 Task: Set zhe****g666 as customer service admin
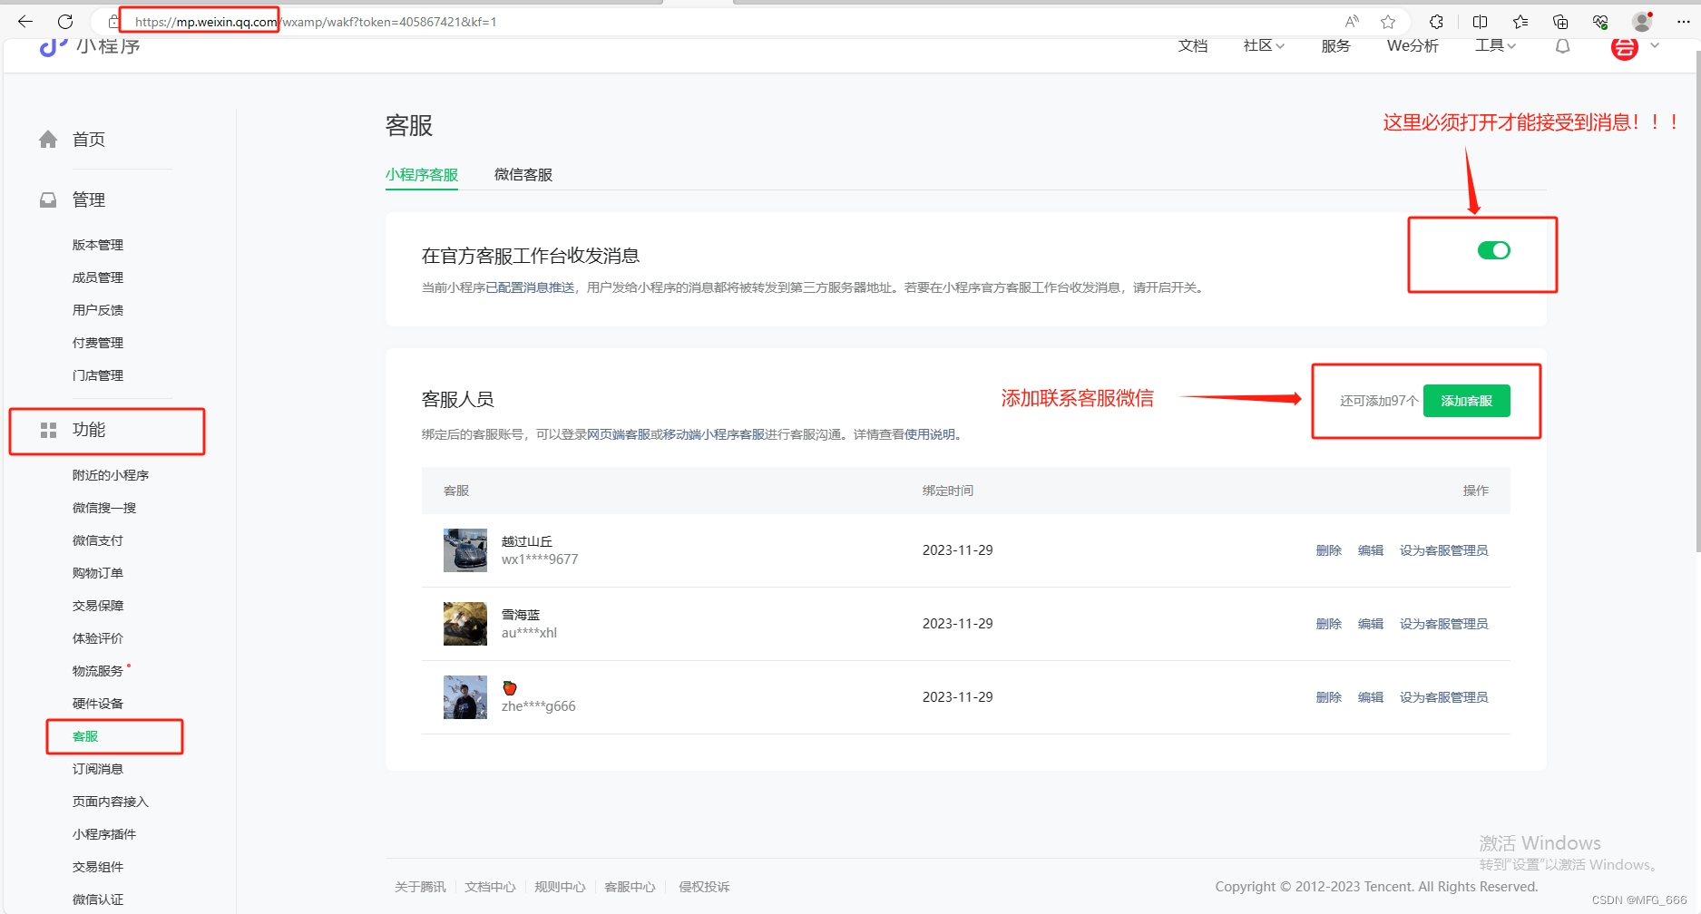(1444, 697)
